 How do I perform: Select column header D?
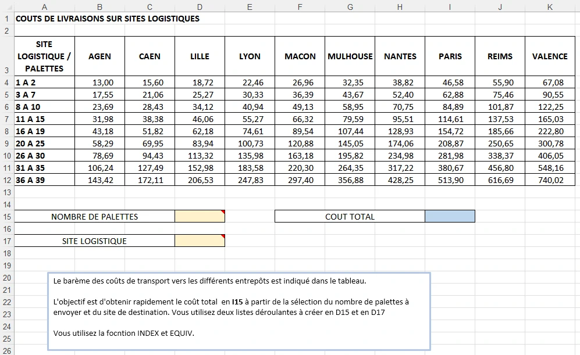(200, 7)
